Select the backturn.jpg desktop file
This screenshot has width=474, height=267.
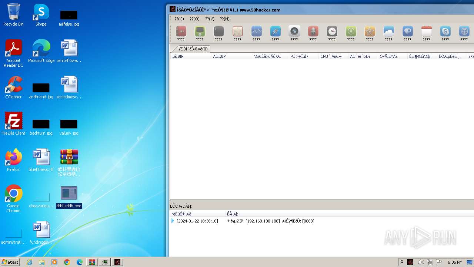(x=41, y=127)
